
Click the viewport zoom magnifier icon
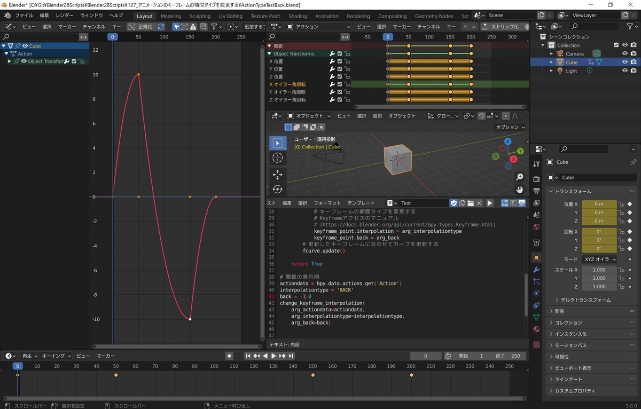[x=519, y=177]
